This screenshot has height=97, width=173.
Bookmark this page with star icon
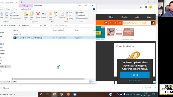click(x=141, y=7)
